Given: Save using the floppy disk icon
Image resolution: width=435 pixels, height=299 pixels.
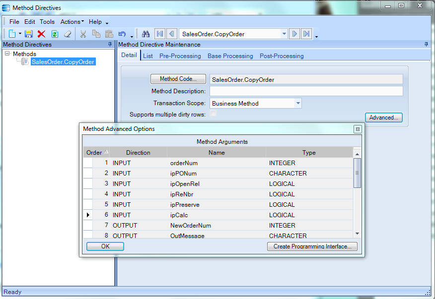Looking at the screenshot, I should 29,34.
